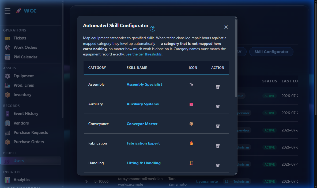Expand the IB-10006 user row
Image resolution: width=317 pixels, height=188 pixels.
click(x=86, y=182)
